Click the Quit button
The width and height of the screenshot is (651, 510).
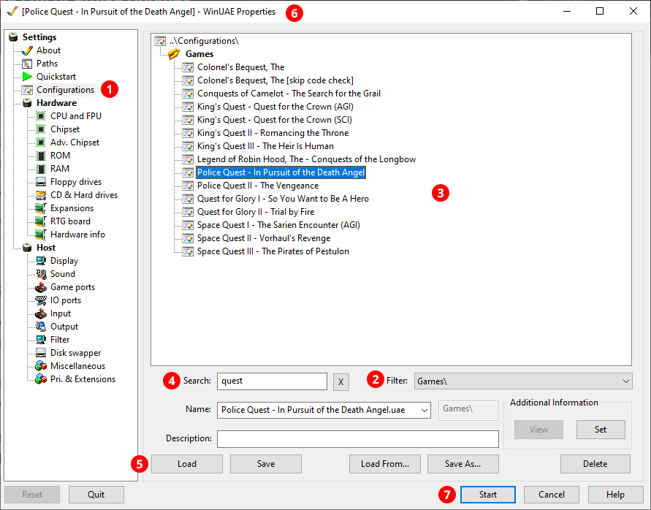point(96,495)
